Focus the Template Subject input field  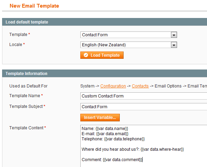(x=144, y=106)
